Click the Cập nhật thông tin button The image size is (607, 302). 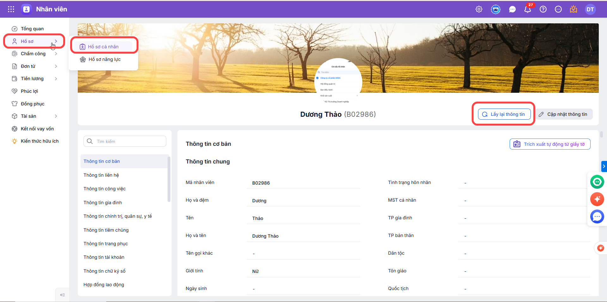564,114
